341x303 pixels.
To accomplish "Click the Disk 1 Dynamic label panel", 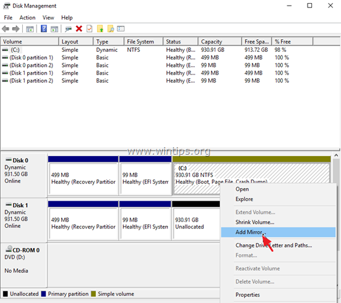I will [24, 220].
